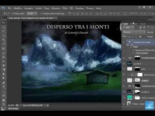Open the Modifica menu
Image resolution: width=155 pixels, height=116 pixels.
point(18,8)
